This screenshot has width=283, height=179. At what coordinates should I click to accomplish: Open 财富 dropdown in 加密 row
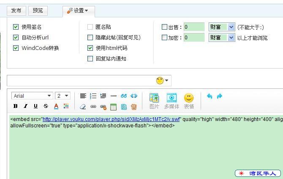(222, 38)
